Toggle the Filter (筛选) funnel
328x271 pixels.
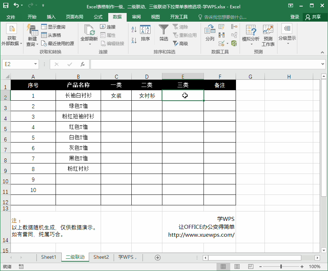(x=163, y=33)
